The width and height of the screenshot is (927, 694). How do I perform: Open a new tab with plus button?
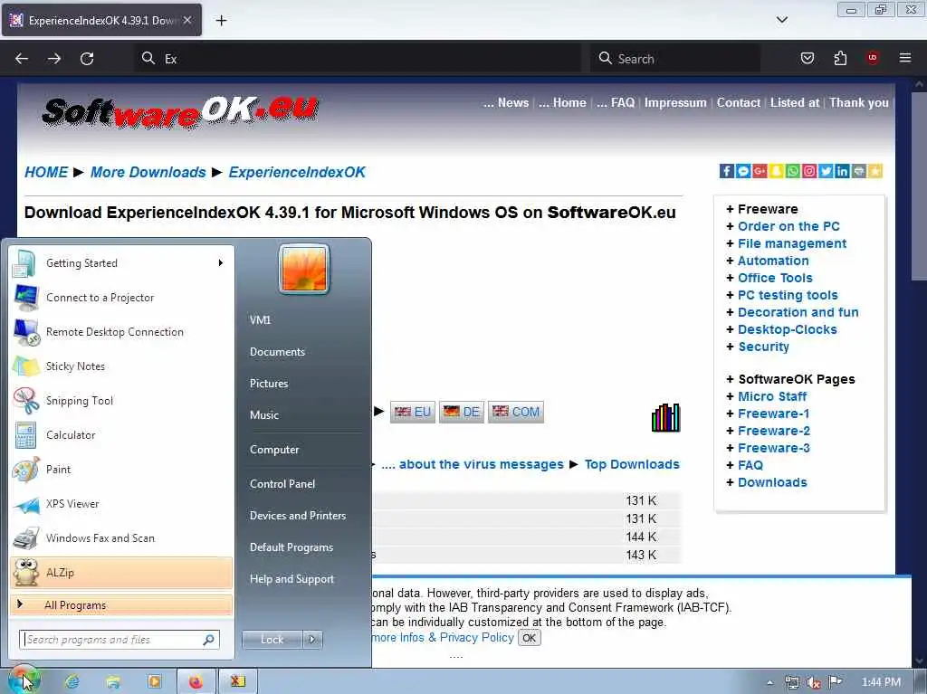click(x=221, y=21)
